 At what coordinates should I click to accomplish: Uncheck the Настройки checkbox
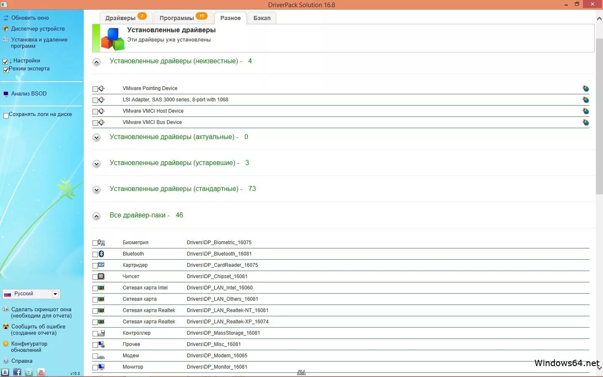5,62
